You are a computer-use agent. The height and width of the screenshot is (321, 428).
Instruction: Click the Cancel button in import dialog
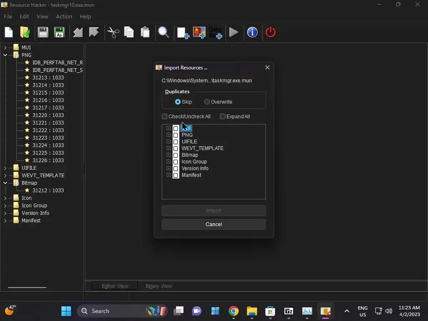[x=214, y=224]
